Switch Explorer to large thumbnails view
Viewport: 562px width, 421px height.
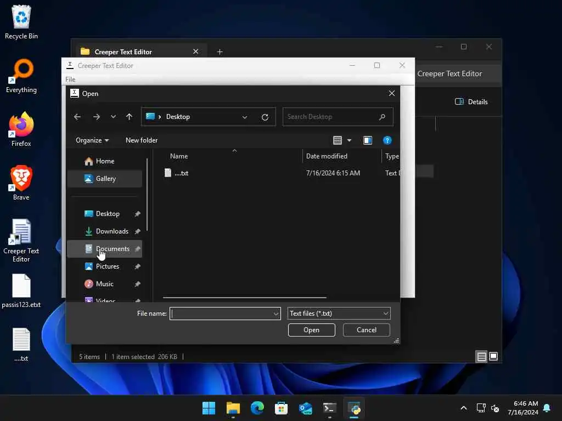[x=493, y=356]
